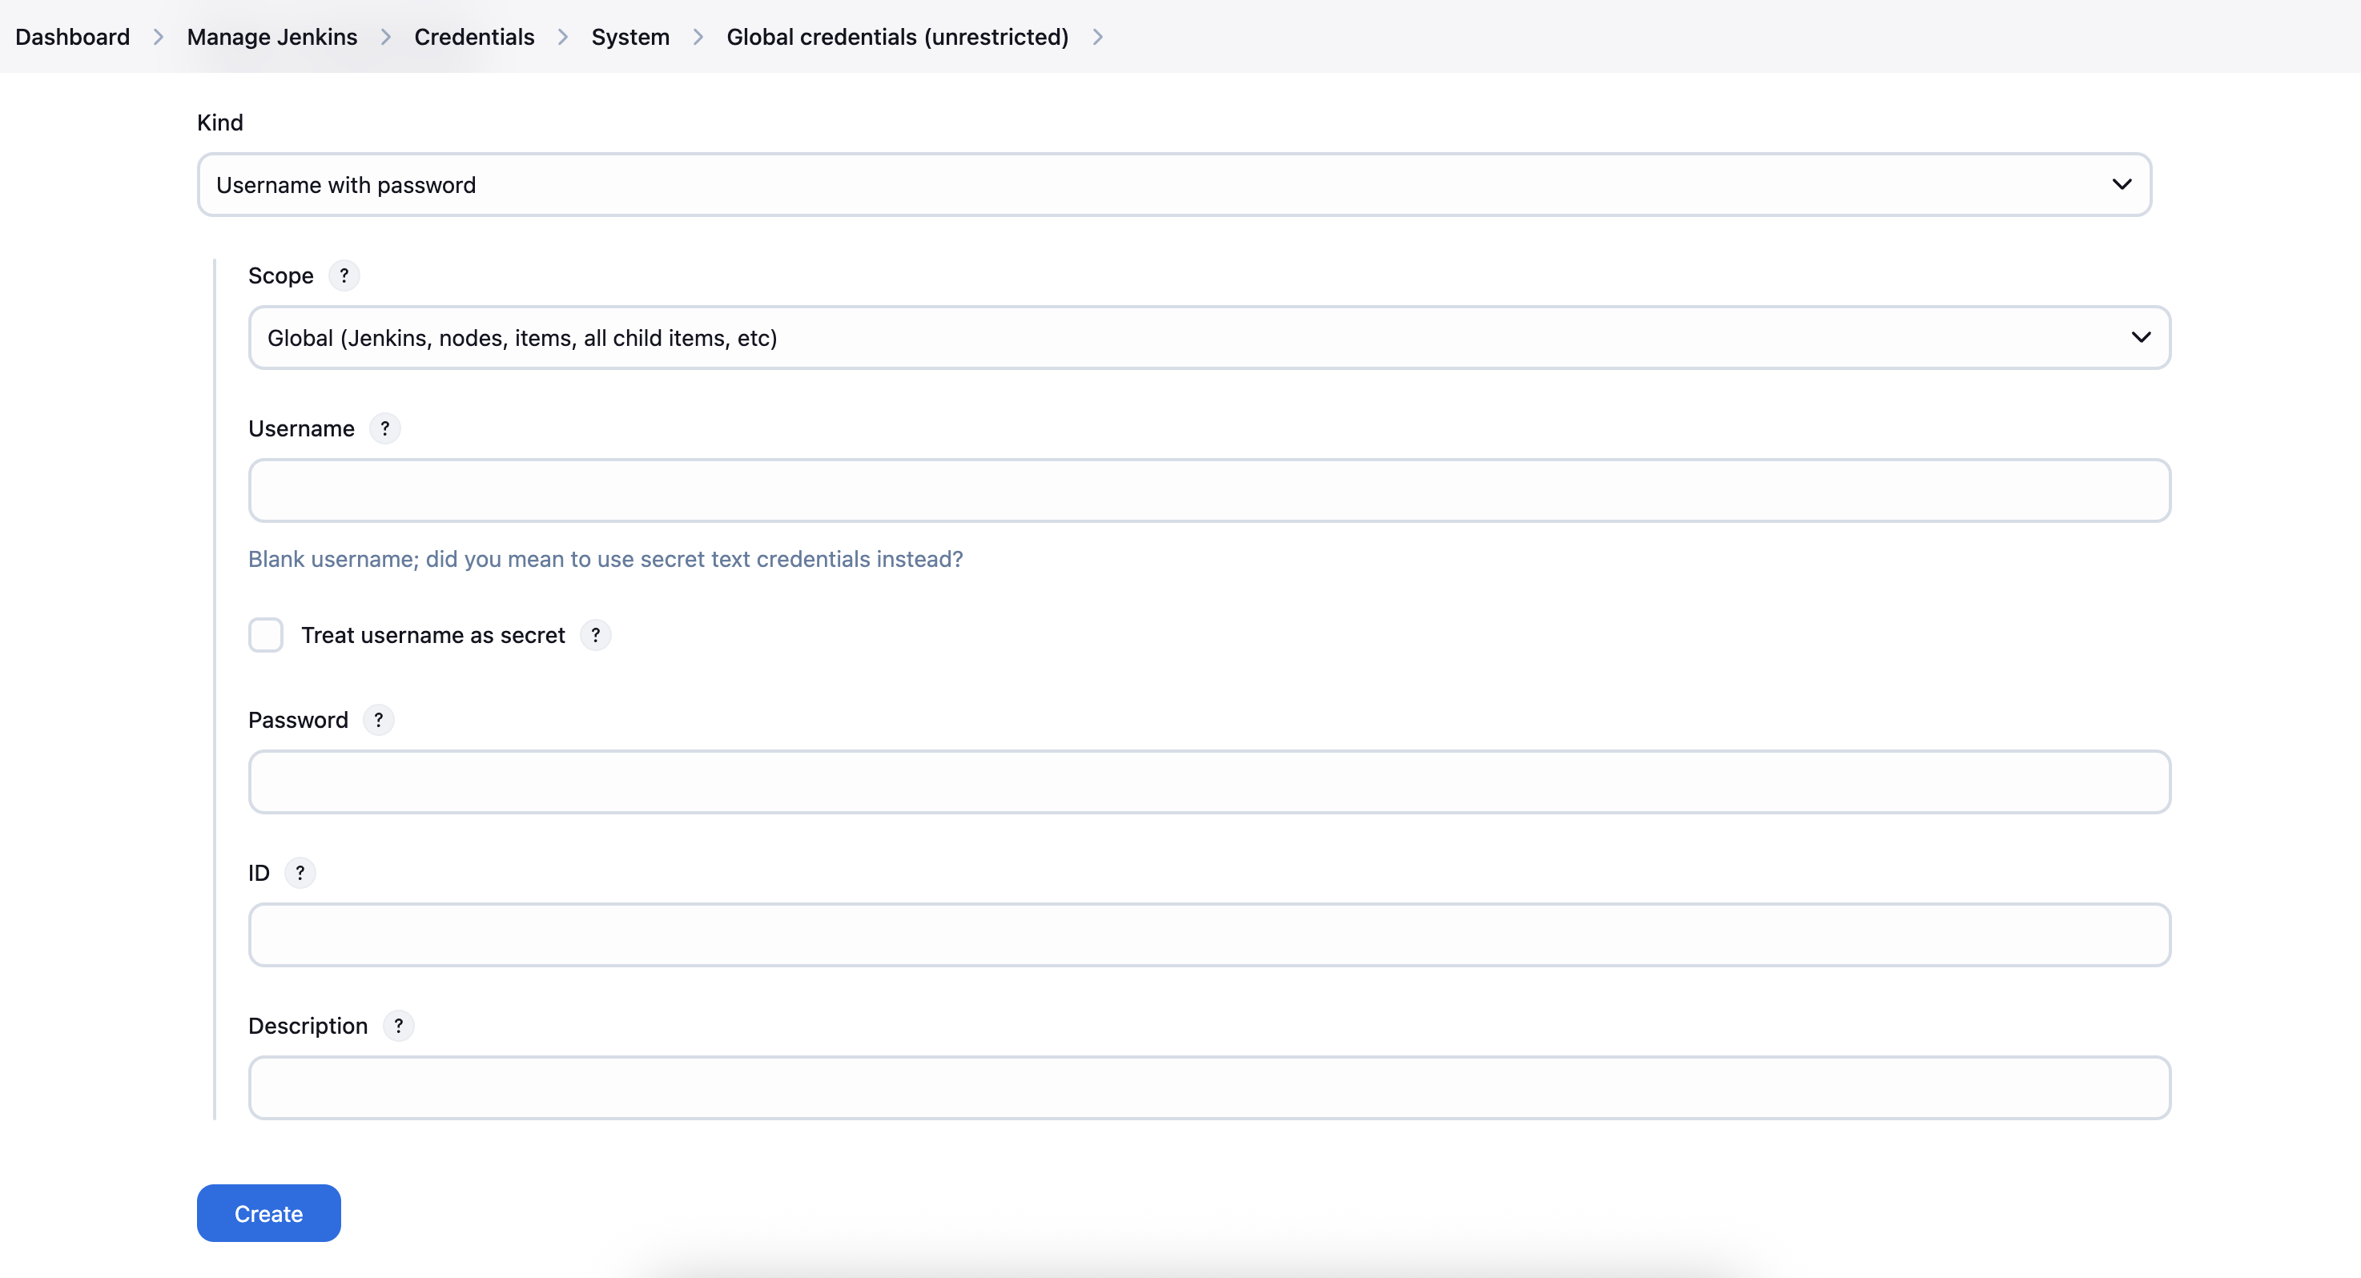Click the Username help question icon
The image size is (2361, 1278).
coord(385,428)
